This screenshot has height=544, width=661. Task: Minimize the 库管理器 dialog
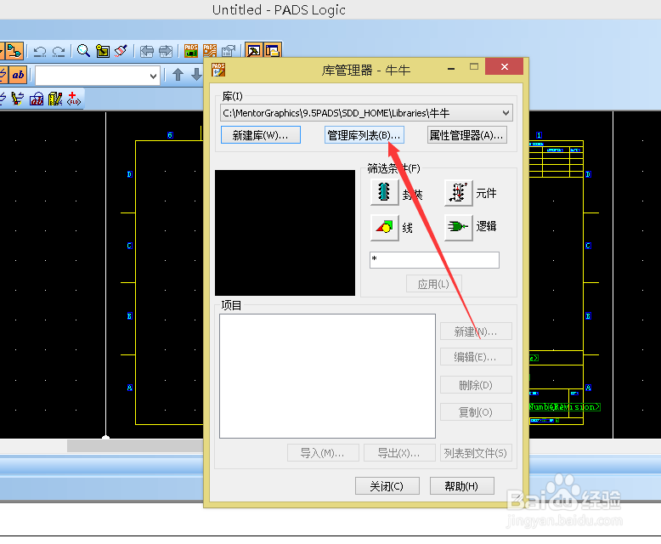(451, 68)
